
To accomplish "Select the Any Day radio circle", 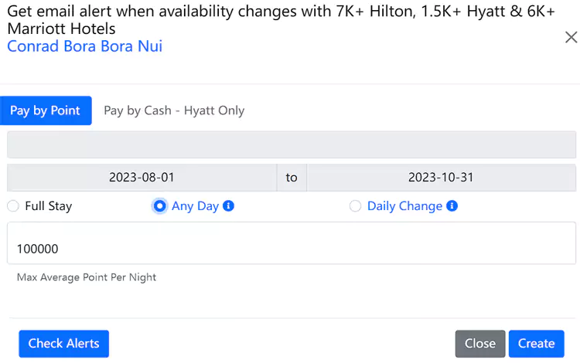I will [x=160, y=206].
